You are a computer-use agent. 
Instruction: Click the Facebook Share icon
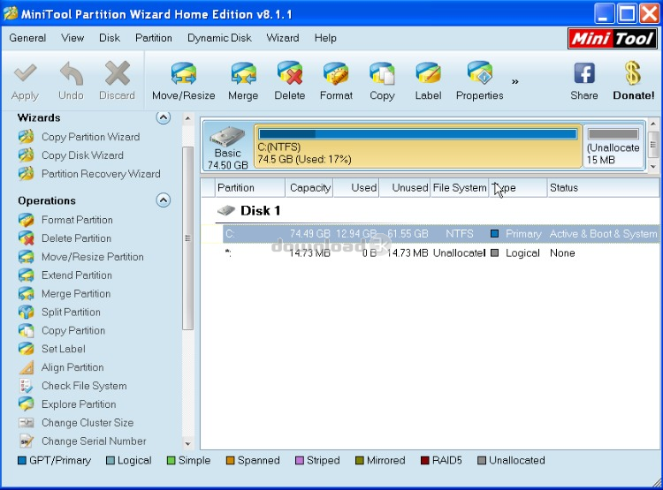[x=584, y=73]
